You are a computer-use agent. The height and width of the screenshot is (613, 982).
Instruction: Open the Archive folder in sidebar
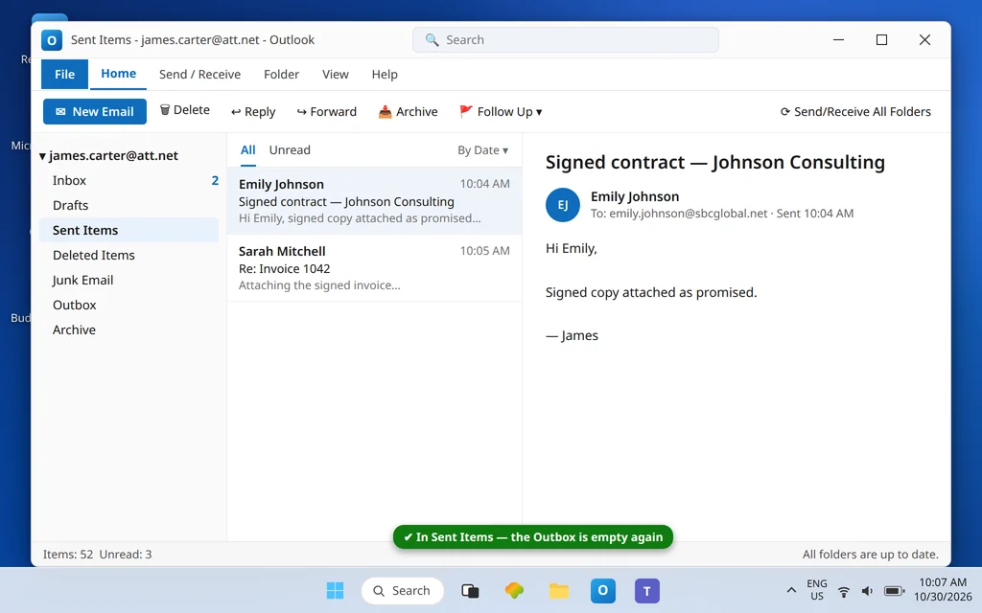(x=129, y=330)
